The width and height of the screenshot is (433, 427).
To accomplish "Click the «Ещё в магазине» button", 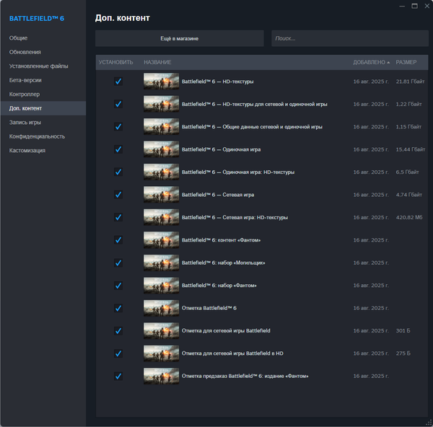I will click(180, 38).
